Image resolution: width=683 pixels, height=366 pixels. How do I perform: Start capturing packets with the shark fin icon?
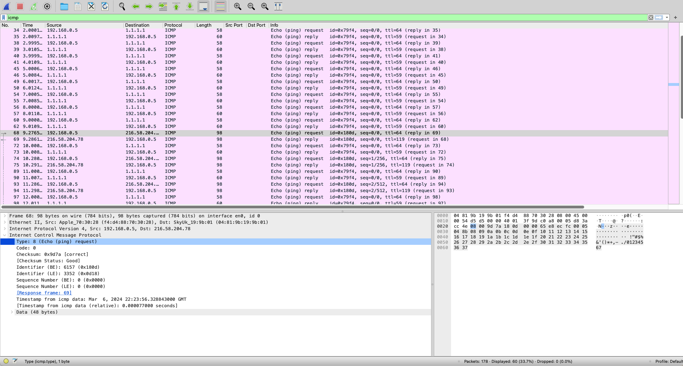6,6
